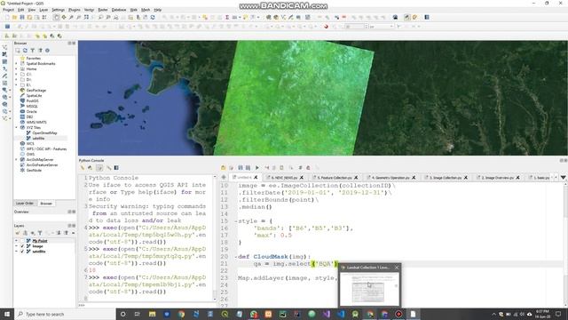Open Windows Start menu
This screenshot has width=568, height=320.
(7, 314)
